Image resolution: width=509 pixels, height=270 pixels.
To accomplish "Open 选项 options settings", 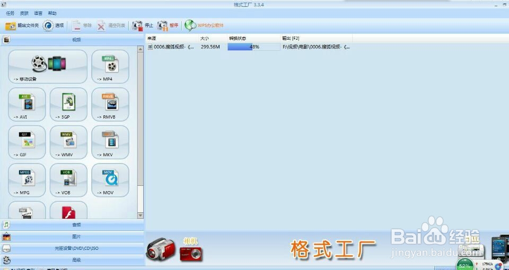I will [53, 25].
